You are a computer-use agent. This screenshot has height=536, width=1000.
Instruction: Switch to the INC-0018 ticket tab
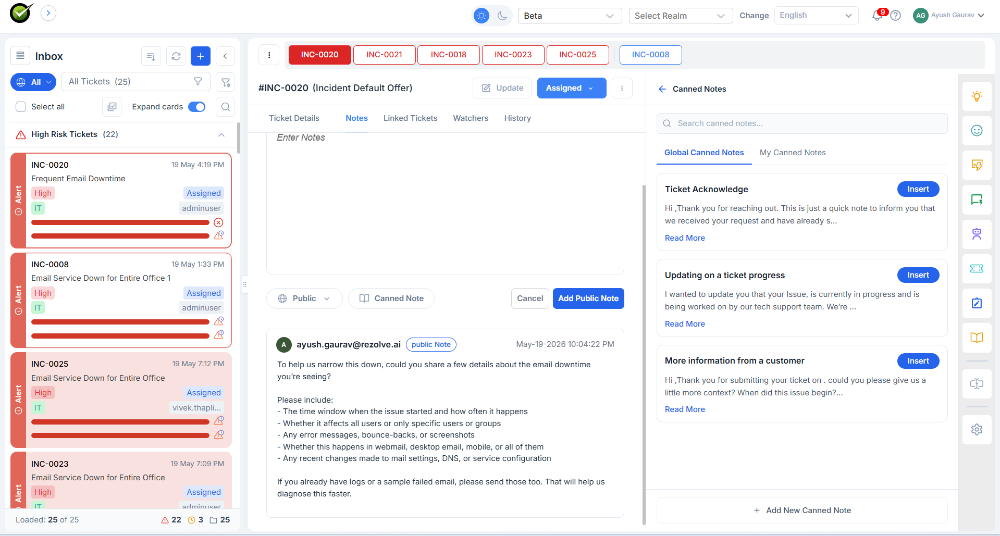click(449, 55)
